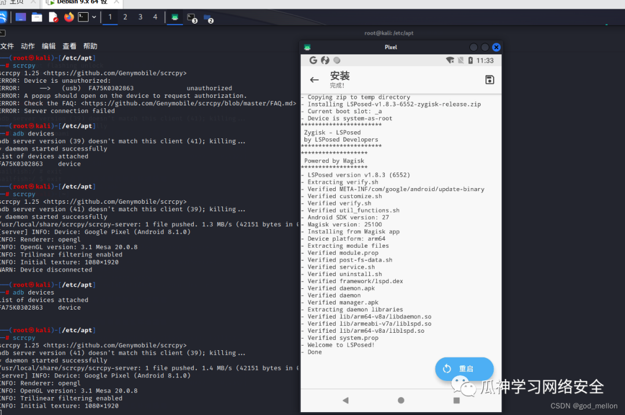This screenshot has height=415, width=625.
Task: Click the 安装 title in Magisk screen
Action: [x=340, y=76]
